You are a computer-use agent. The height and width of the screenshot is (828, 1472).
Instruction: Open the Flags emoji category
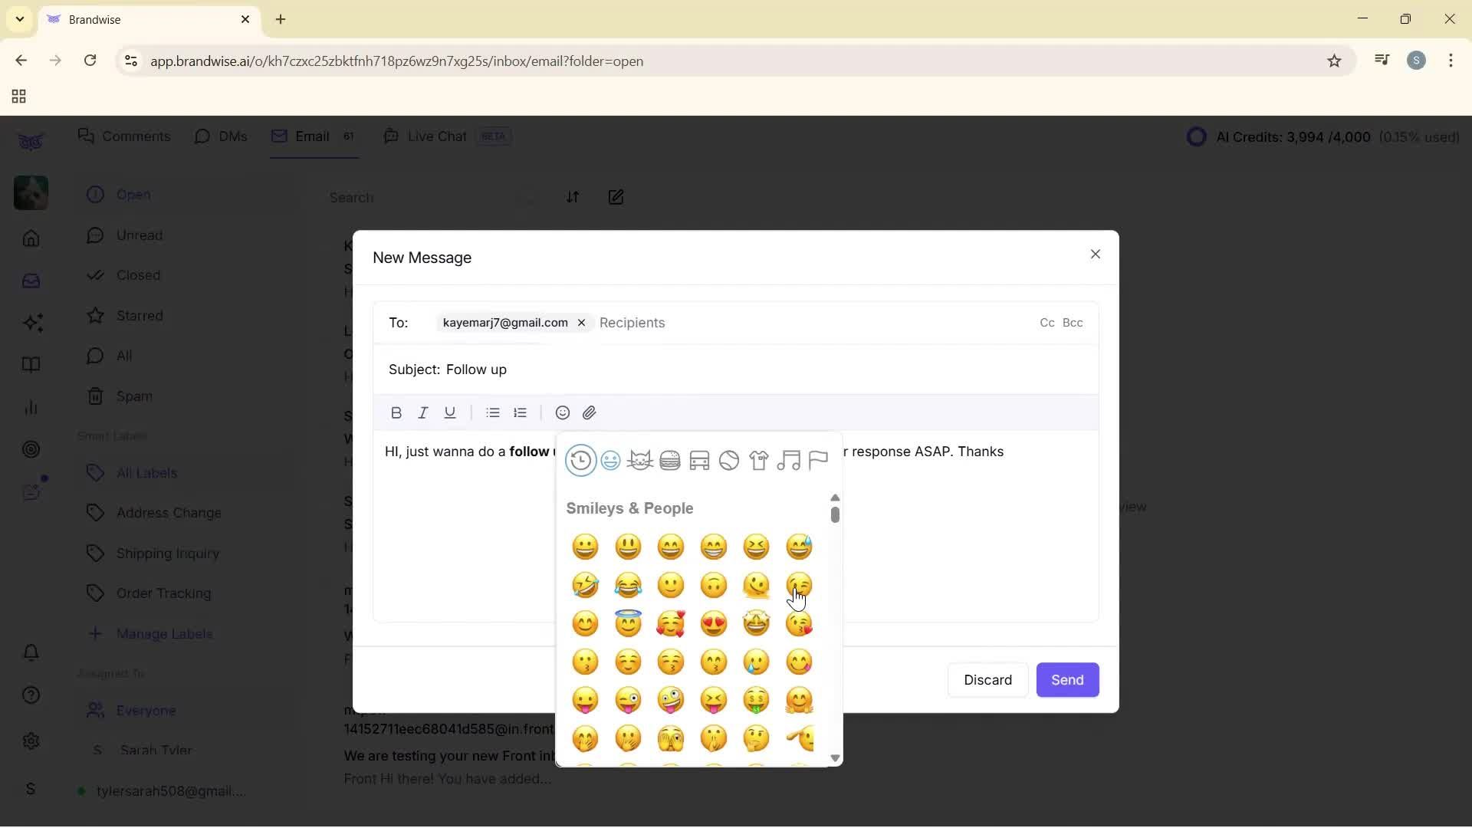[x=818, y=460]
